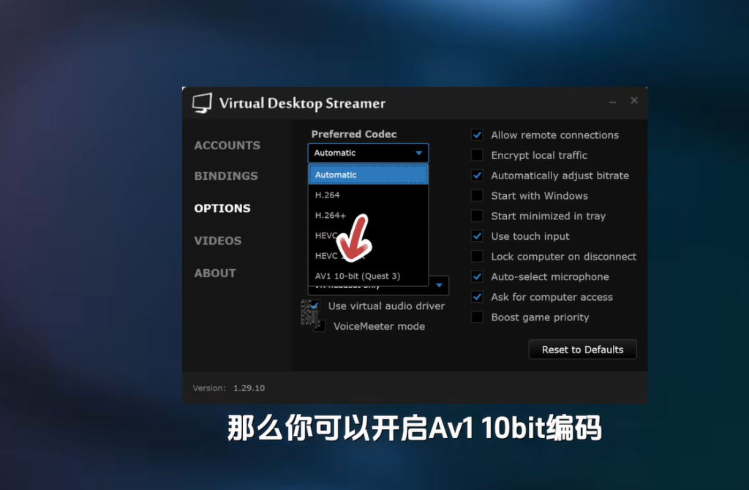Viewport: 749px width, 490px height.
Task: Close the Virtual Desktop Streamer window
Action: click(634, 100)
